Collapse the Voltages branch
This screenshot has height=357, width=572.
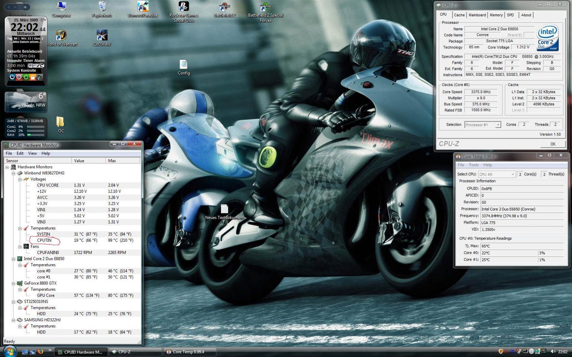(x=20, y=179)
